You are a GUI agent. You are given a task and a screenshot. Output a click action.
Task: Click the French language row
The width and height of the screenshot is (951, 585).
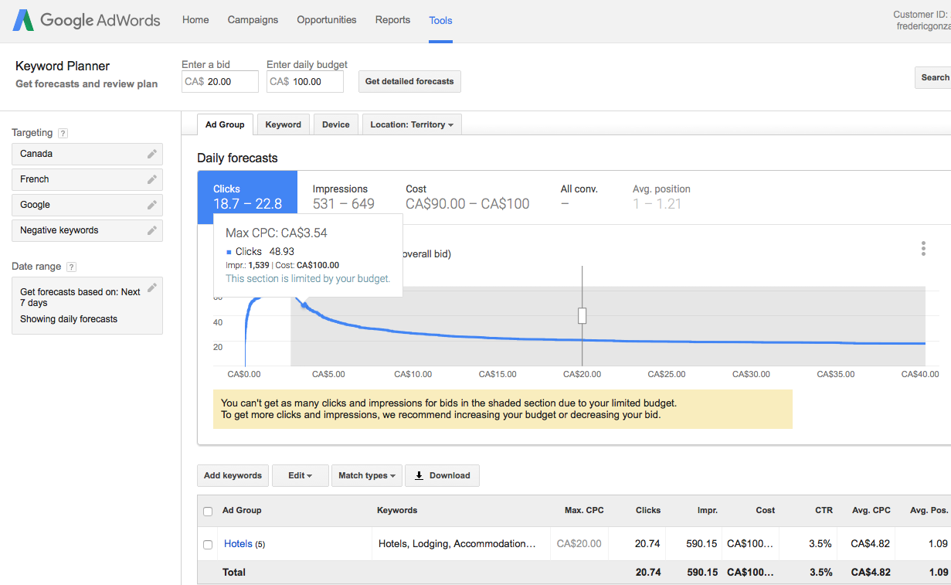point(87,179)
